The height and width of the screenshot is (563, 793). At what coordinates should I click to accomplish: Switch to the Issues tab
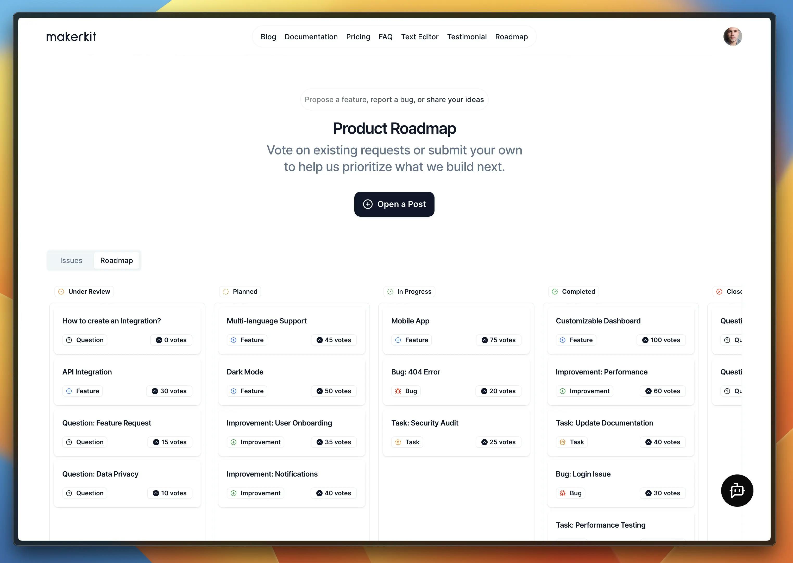71,260
